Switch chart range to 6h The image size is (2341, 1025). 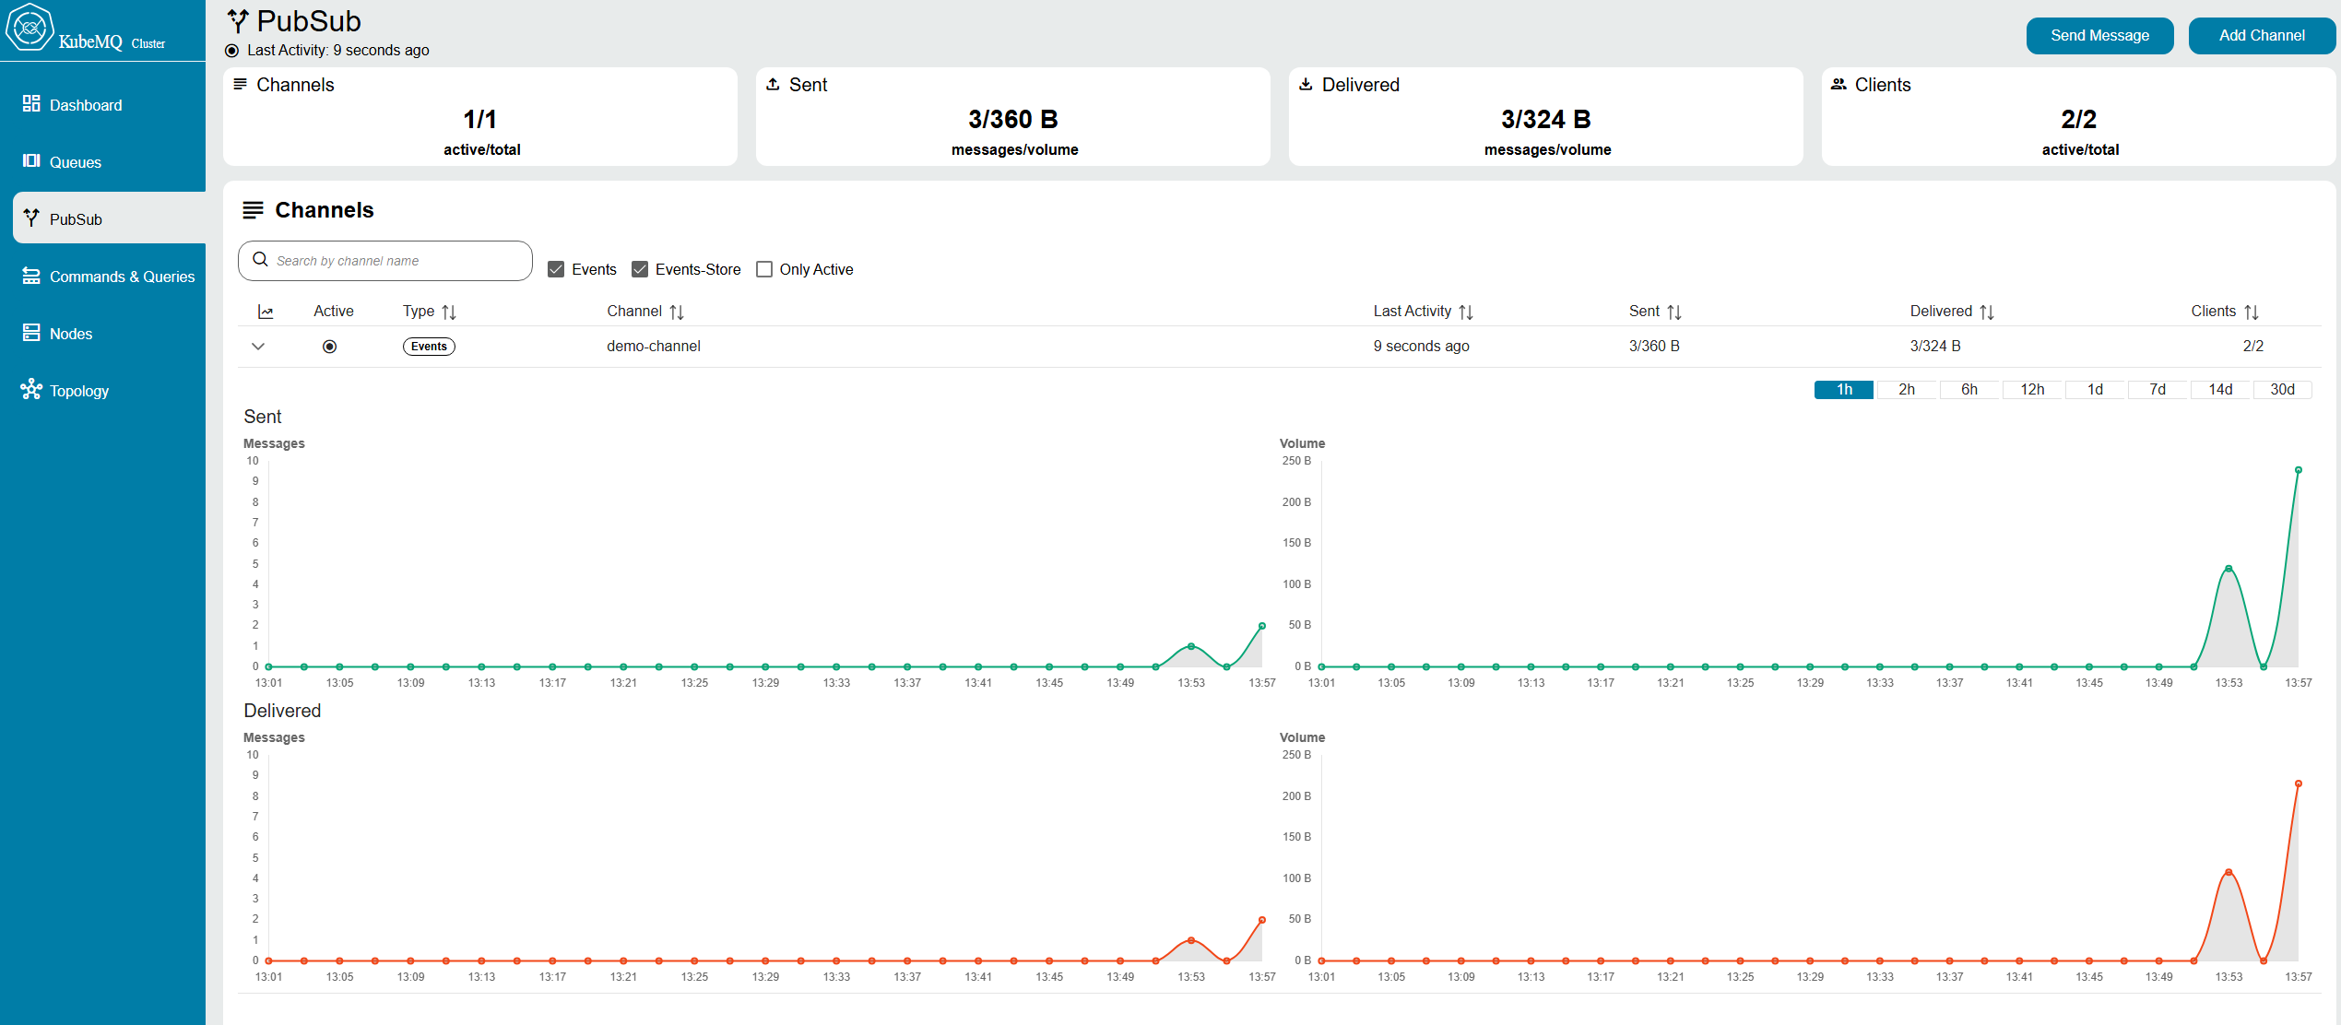coord(1969,390)
